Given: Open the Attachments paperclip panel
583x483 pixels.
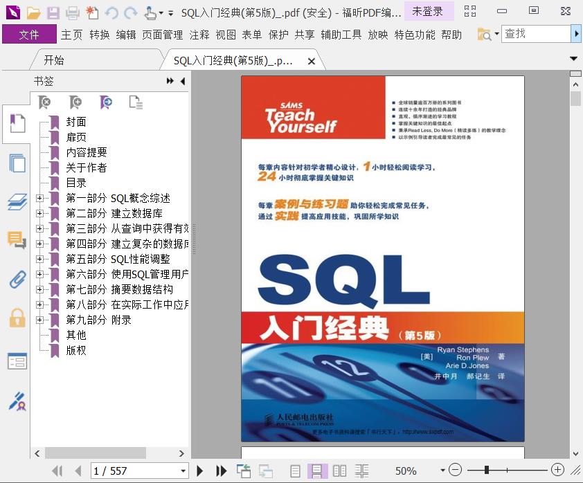Looking at the screenshot, I should 17,279.
